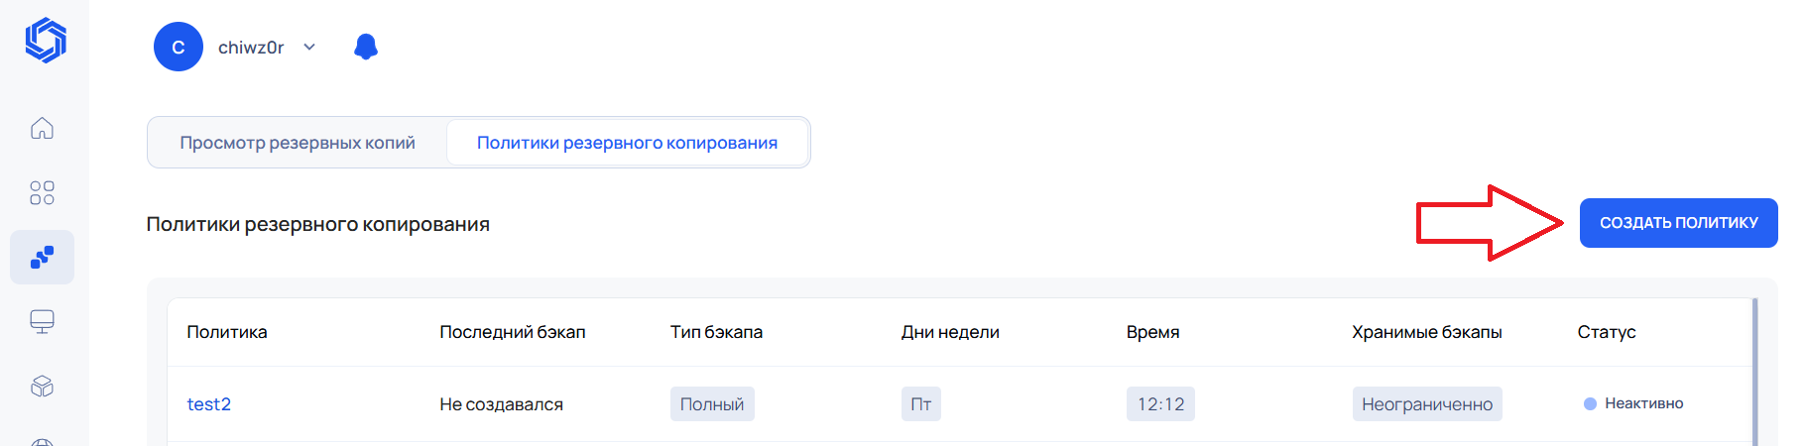Click the СОЗДАТЬ ПОЛИТИКУ button
Image resolution: width=1806 pixels, height=446 pixels.
pyautogui.click(x=1678, y=223)
